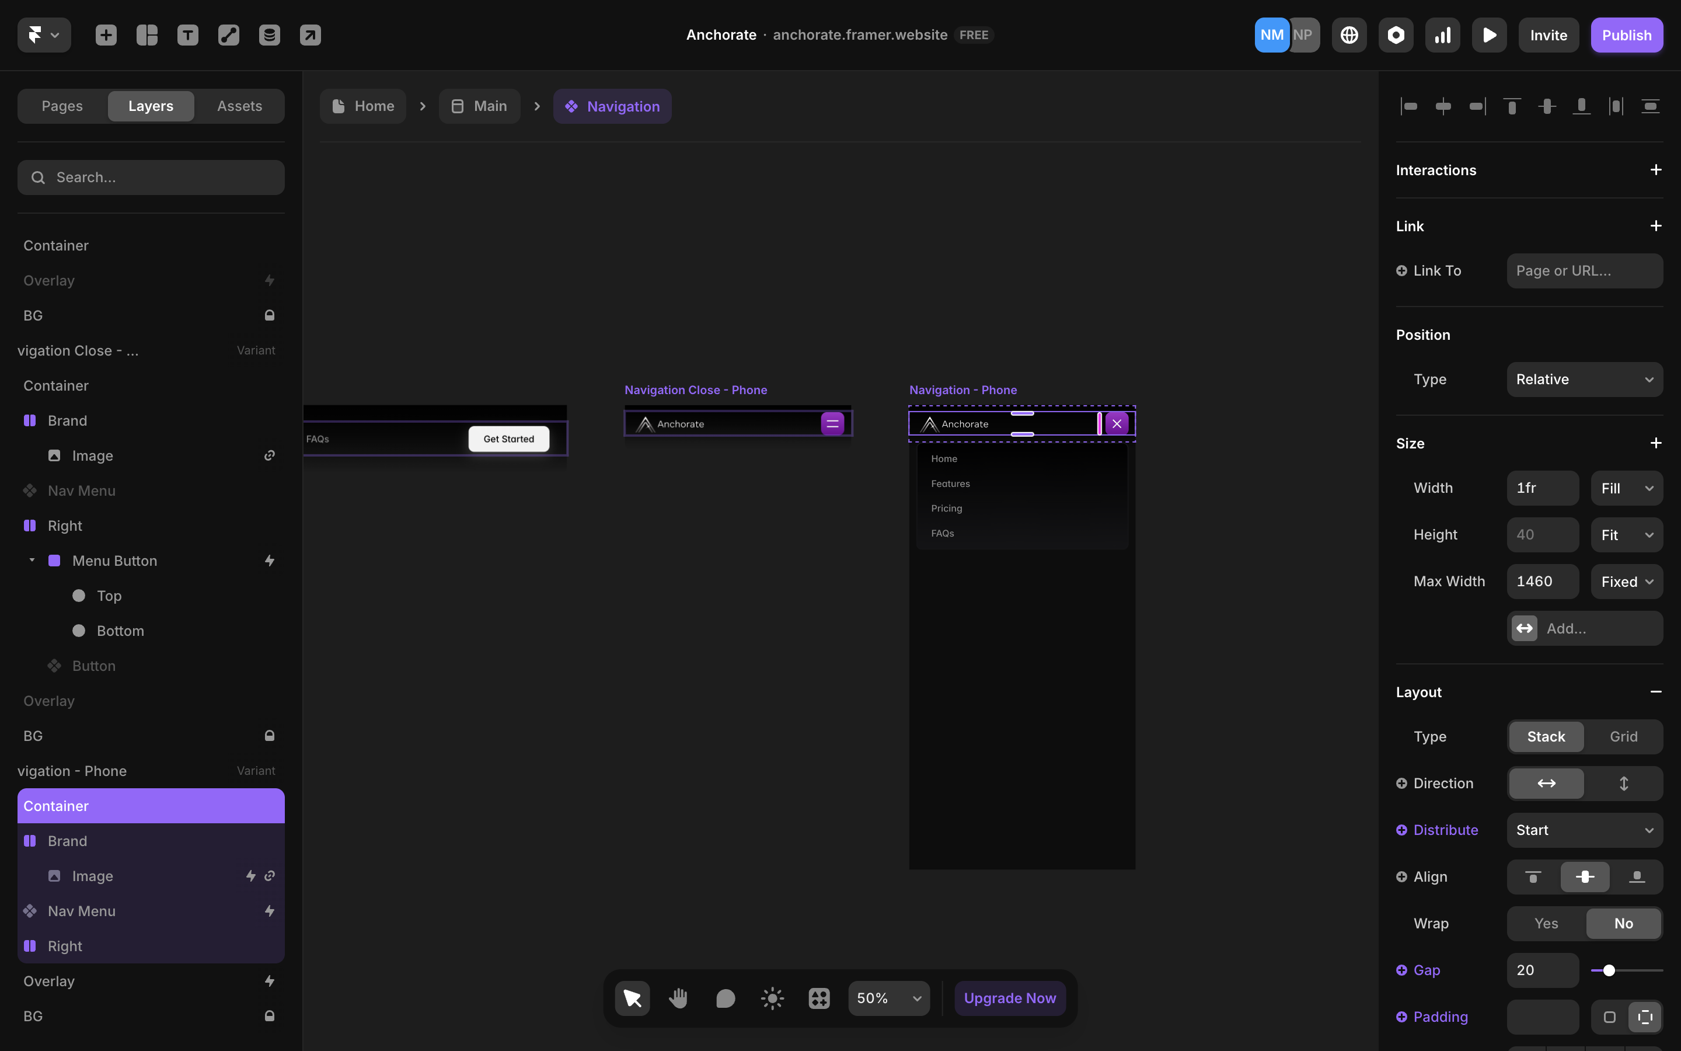
Task: Click the Publish button
Action: (1626, 35)
